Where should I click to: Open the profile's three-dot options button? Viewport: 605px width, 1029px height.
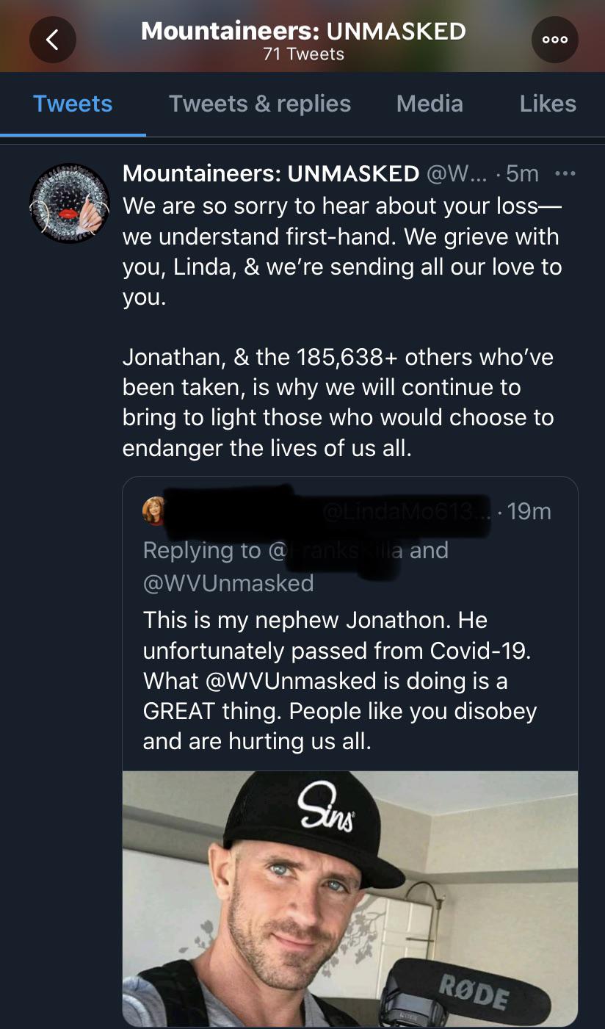[554, 39]
